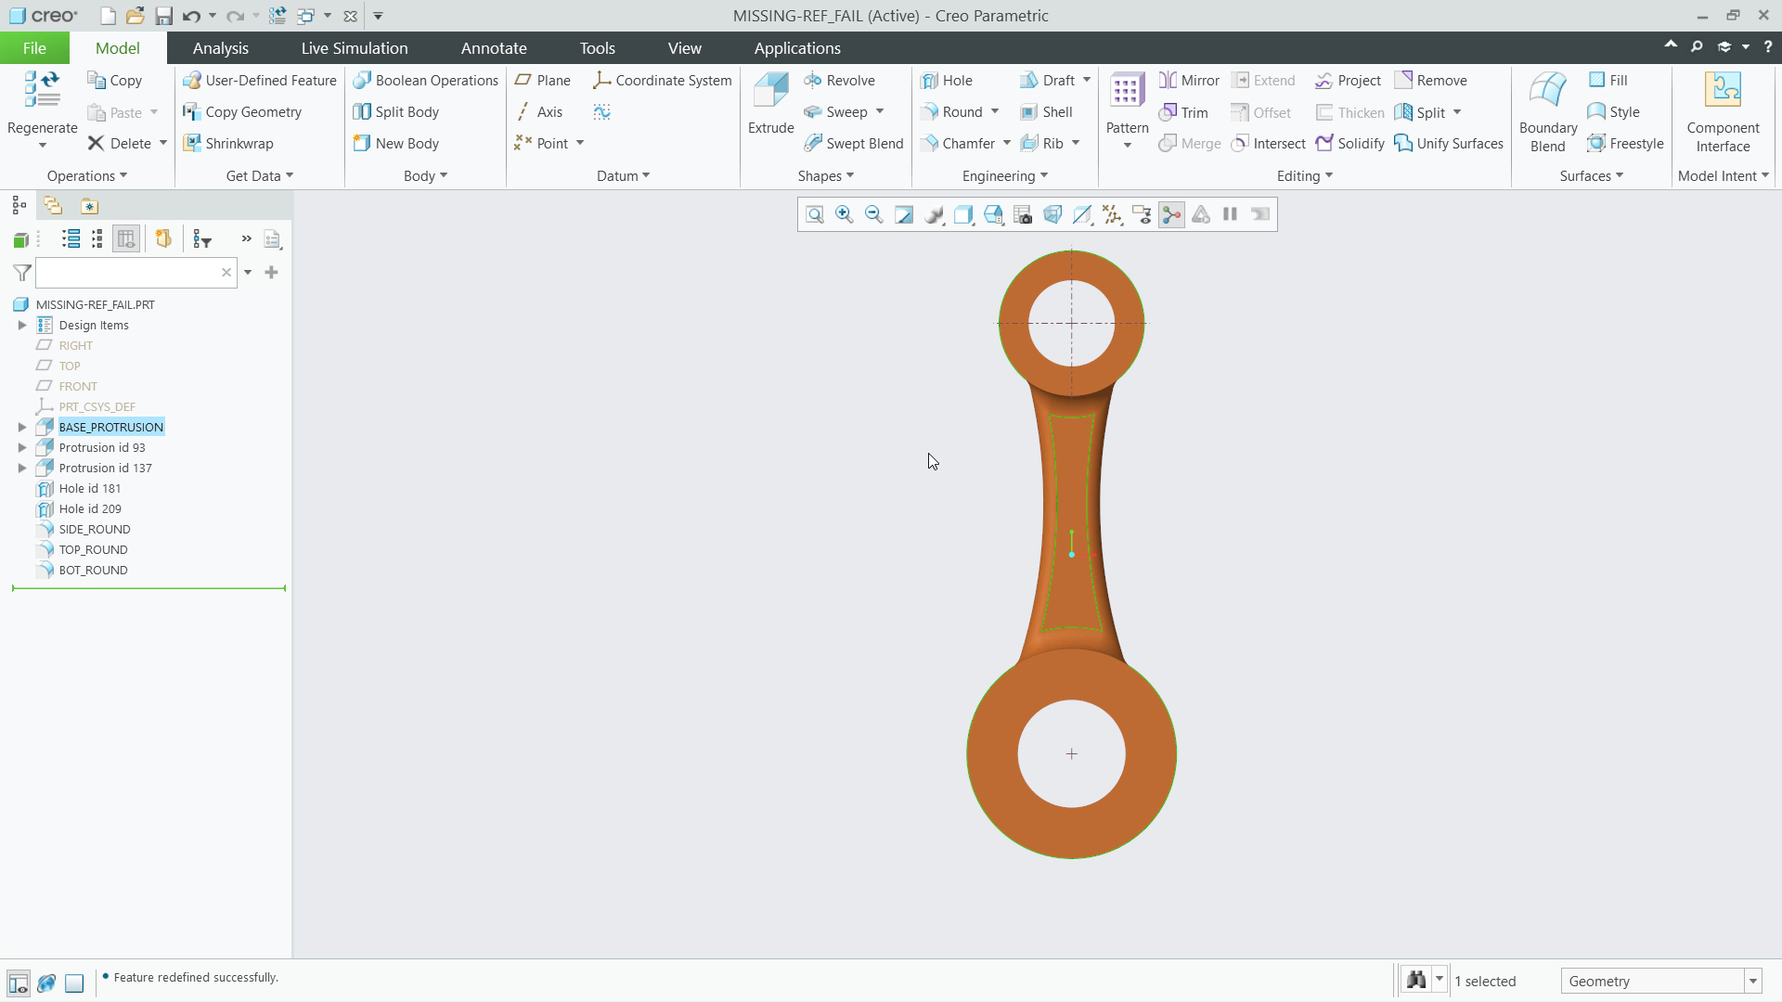Screen dimensions: 1782x1002
Task: Click the Refit zoom icon
Action: (x=814, y=214)
